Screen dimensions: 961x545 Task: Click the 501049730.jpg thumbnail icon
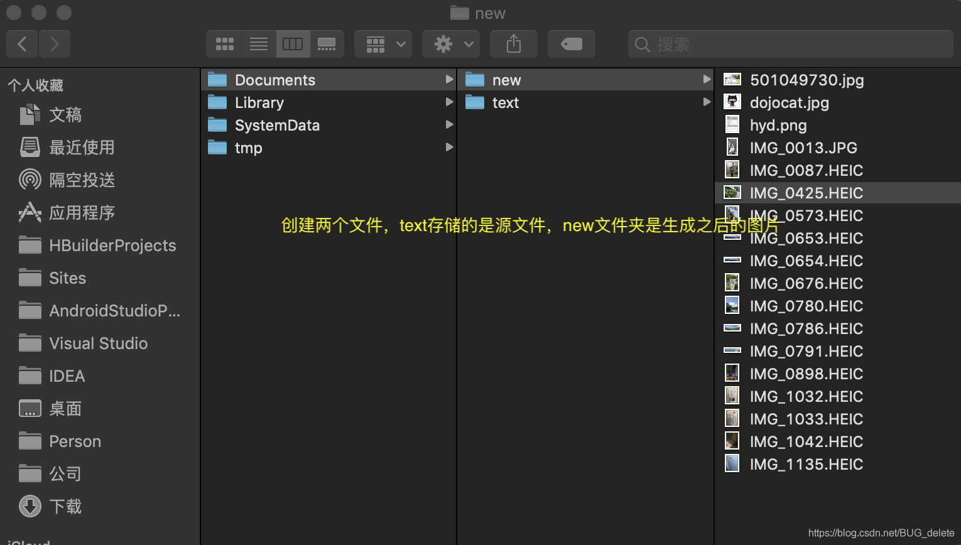(732, 79)
